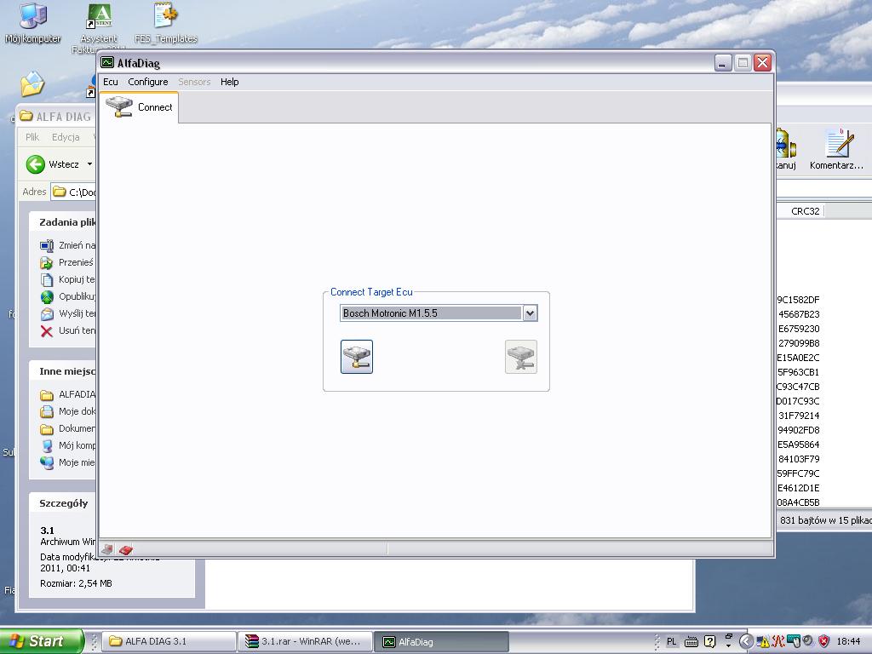Open Moje miejsca sieciowe in the sidebar

click(68, 462)
